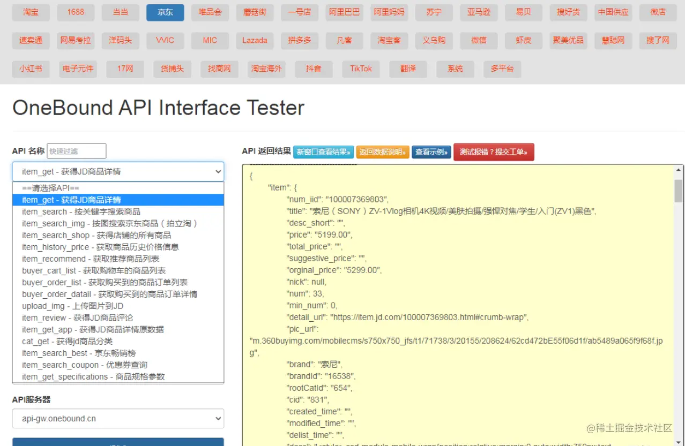Image resolution: width=685 pixels, height=446 pixels.
Task: Open the 货捕头 tab
Action: coord(172,69)
